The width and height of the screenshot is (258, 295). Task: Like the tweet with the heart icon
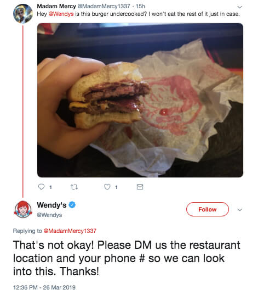(x=107, y=187)
